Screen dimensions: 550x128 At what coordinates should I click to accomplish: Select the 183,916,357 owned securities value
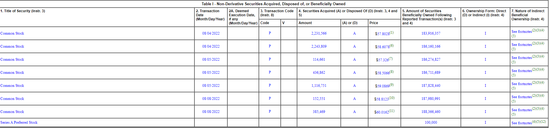[x=431, y=33]
